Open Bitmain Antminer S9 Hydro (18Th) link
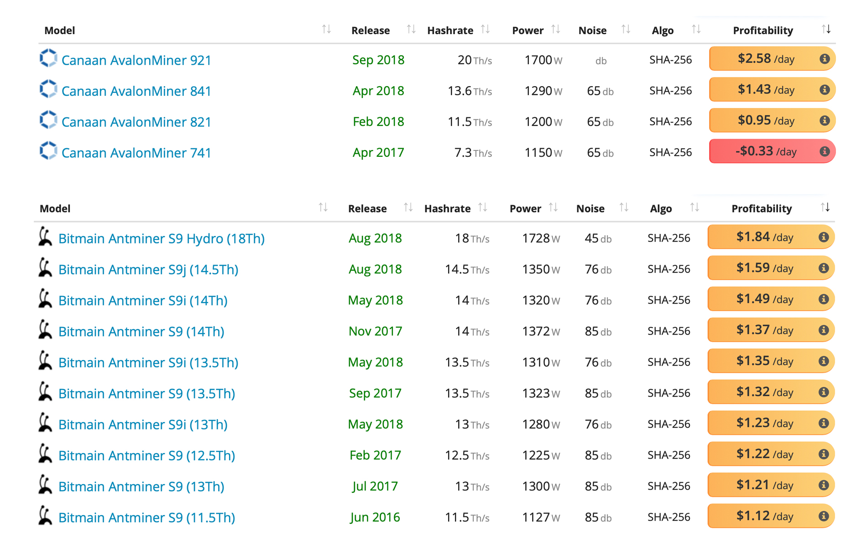Image resolution: width=867 pixels, height=547 pixels. [162, 238]
